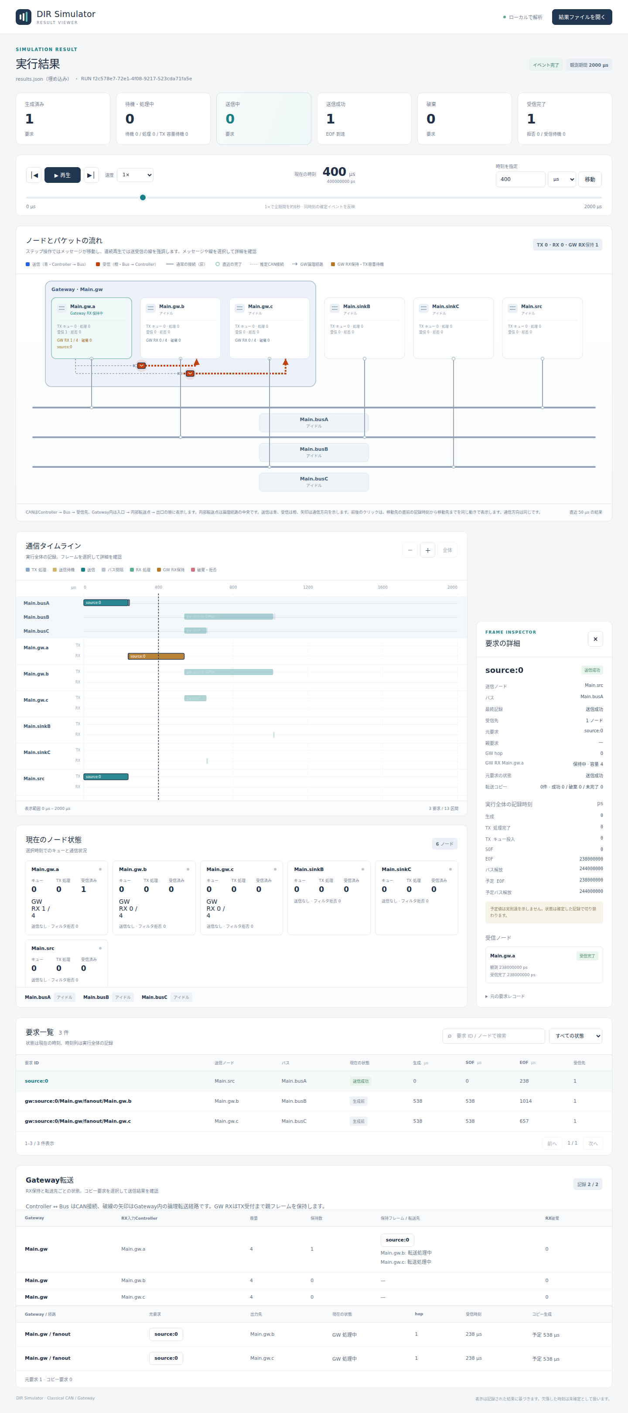Click the Main.gw.a node icon

click(61, 308)
